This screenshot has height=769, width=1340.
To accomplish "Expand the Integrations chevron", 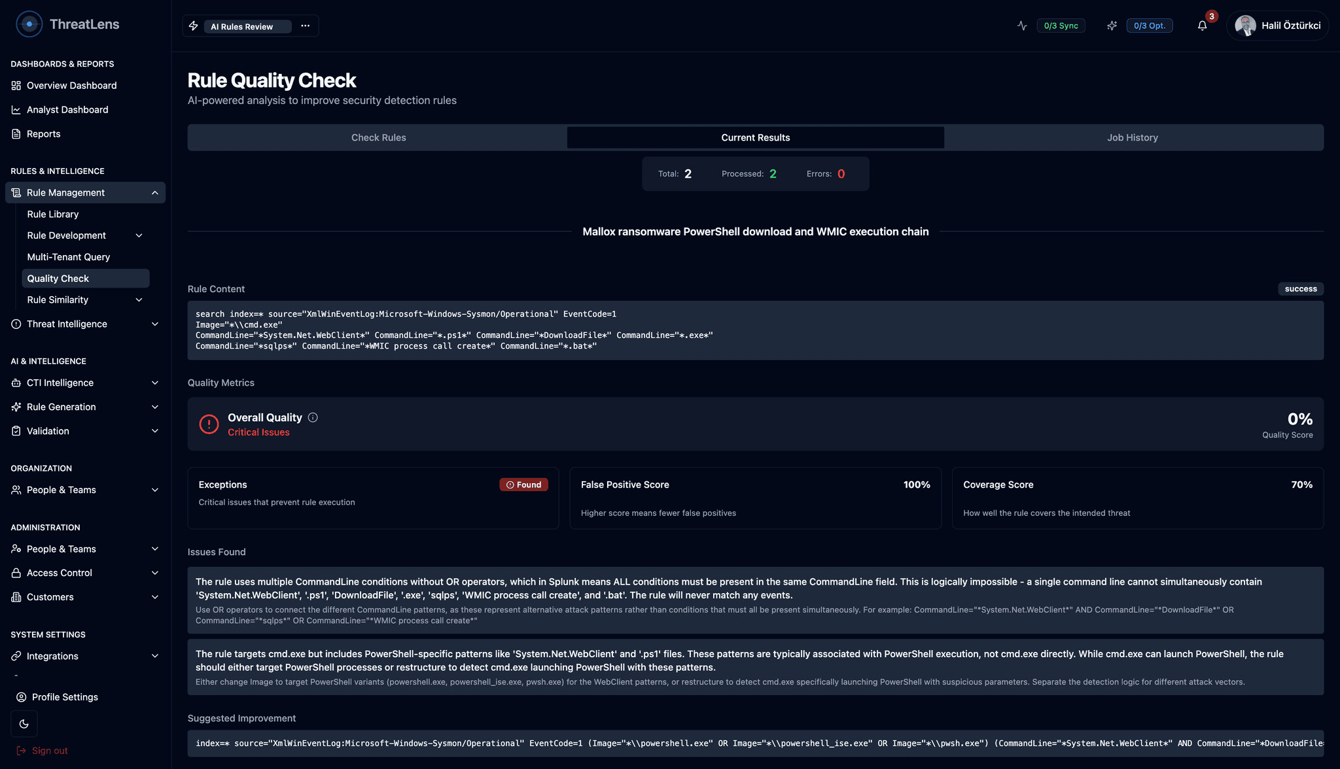I will tap(155, 657).
